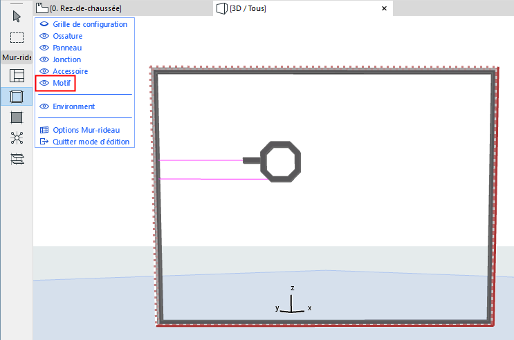
Task: Toggle visibility eye for Environment
Action: tap(44, 106)
